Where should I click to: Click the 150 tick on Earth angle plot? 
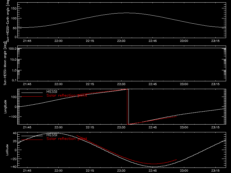click(x=14, y=8)
